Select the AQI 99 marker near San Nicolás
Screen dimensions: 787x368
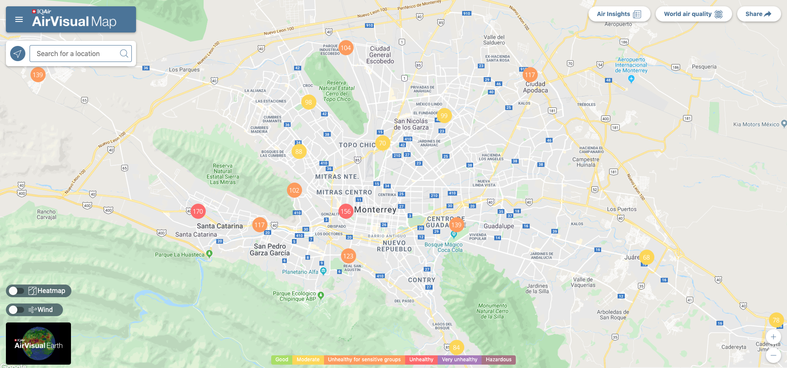(x=444, y=116)
